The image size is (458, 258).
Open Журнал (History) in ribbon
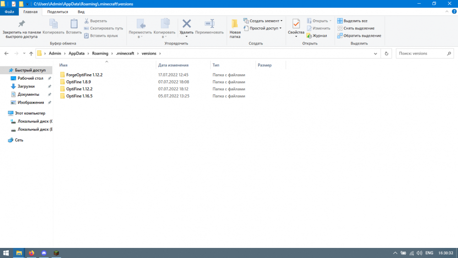[316, 36]
